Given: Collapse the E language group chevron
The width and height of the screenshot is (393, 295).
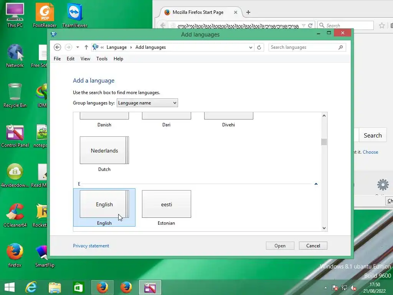Looking at the screenshot, I should [316, 184].
